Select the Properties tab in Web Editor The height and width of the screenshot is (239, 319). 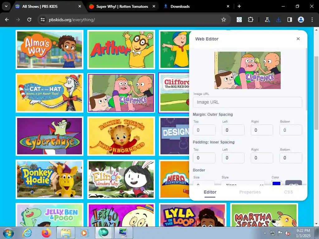point(250,192)
